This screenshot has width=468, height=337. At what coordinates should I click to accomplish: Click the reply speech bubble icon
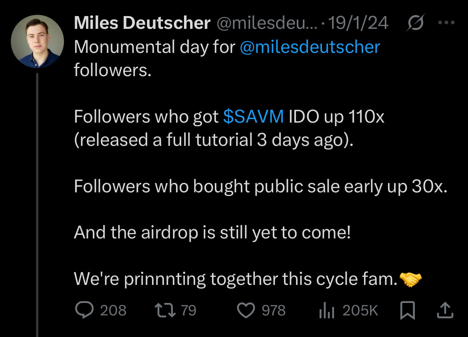click(84, 311)
